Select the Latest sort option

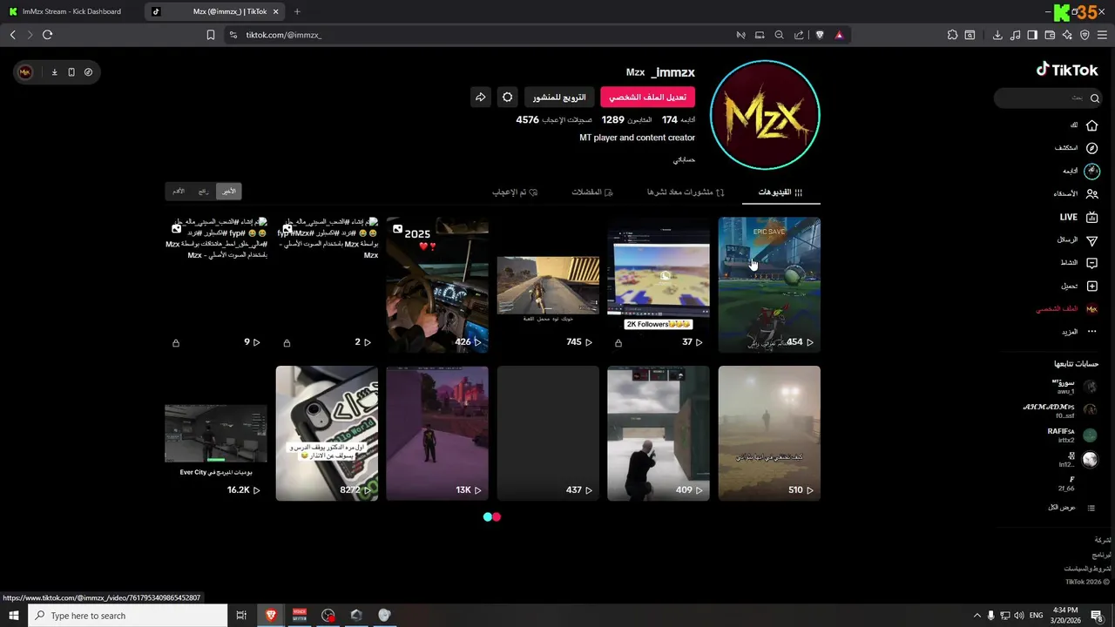tap(228, 191)
